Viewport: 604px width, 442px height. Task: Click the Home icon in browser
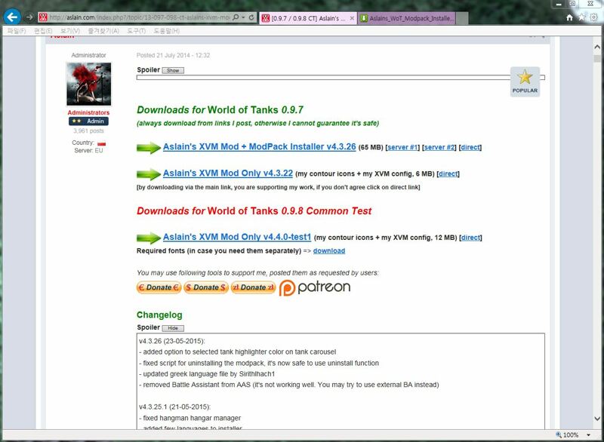tap(569, 17)
